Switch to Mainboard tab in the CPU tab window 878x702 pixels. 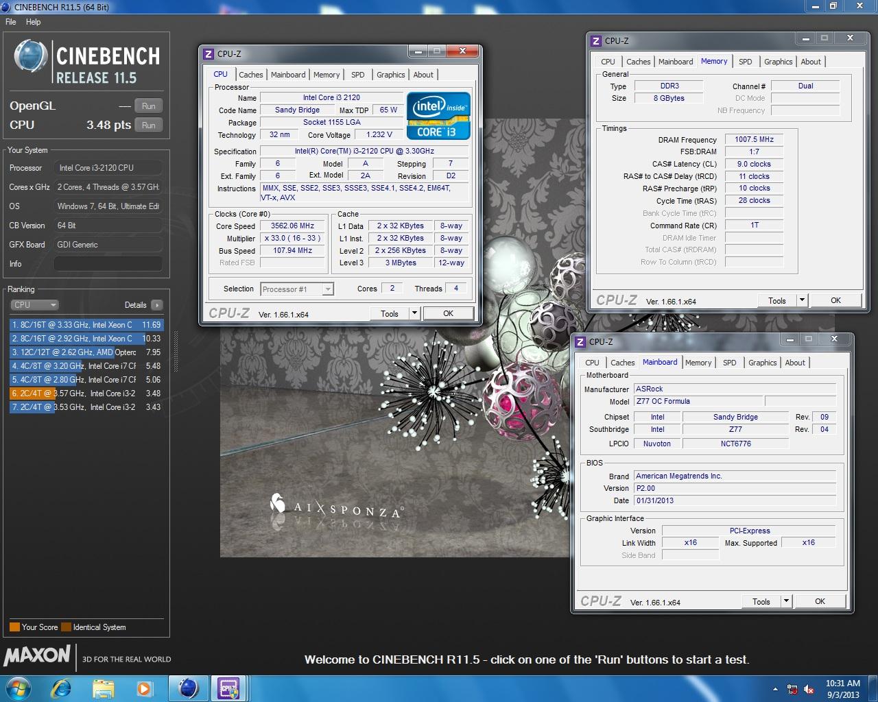[x=288, y=75]
